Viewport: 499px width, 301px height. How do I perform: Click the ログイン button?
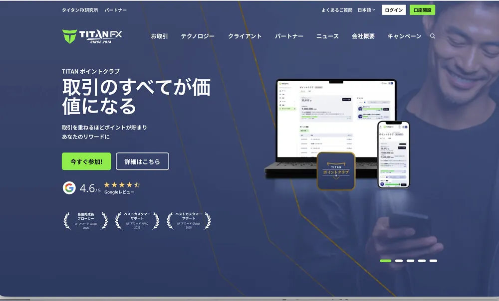tap(394, 10)
